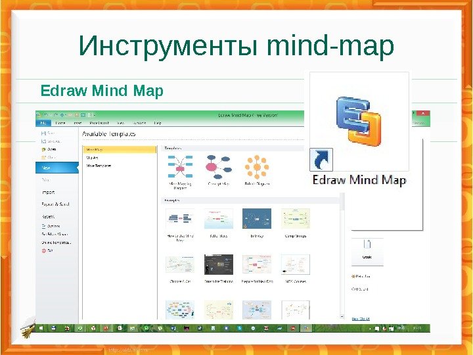Choose the Bubble Diagram template icon
This screenshot has width=473, height=355.
(x=257, y=167)
